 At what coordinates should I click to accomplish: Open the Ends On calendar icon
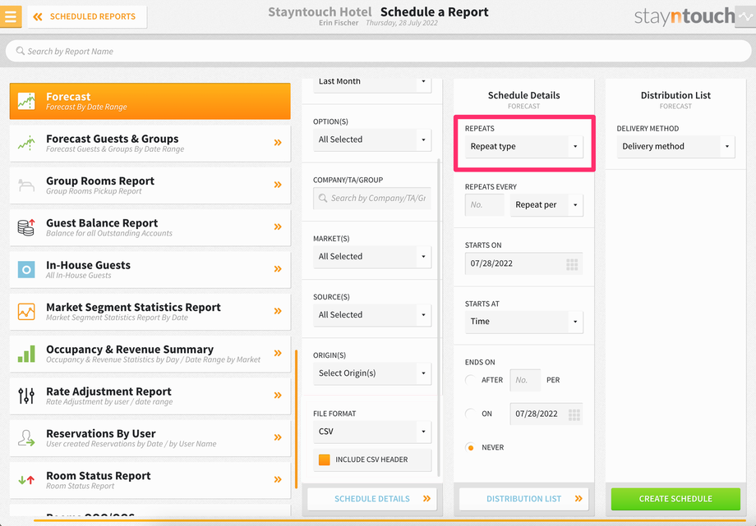[574, 414]
